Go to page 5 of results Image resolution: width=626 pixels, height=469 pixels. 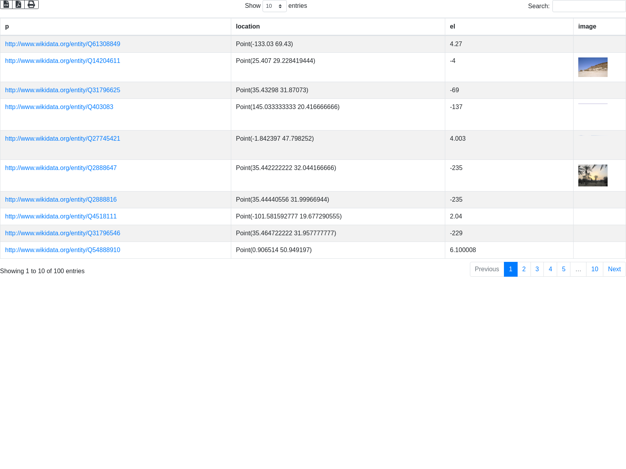pos(563,269)
